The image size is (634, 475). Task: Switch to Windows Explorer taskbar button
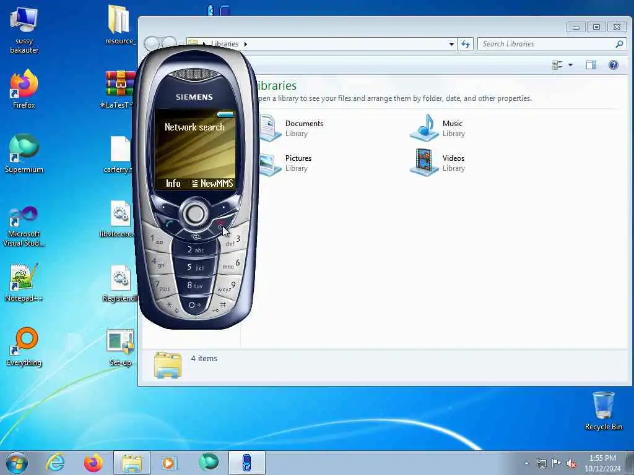pos(131,463)
